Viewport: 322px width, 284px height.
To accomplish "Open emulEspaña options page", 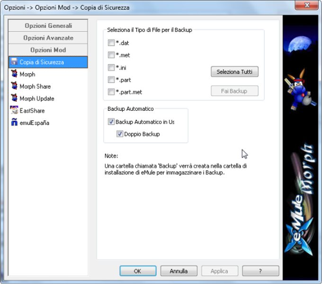I will pyautogui.click(x=48, y=123).
